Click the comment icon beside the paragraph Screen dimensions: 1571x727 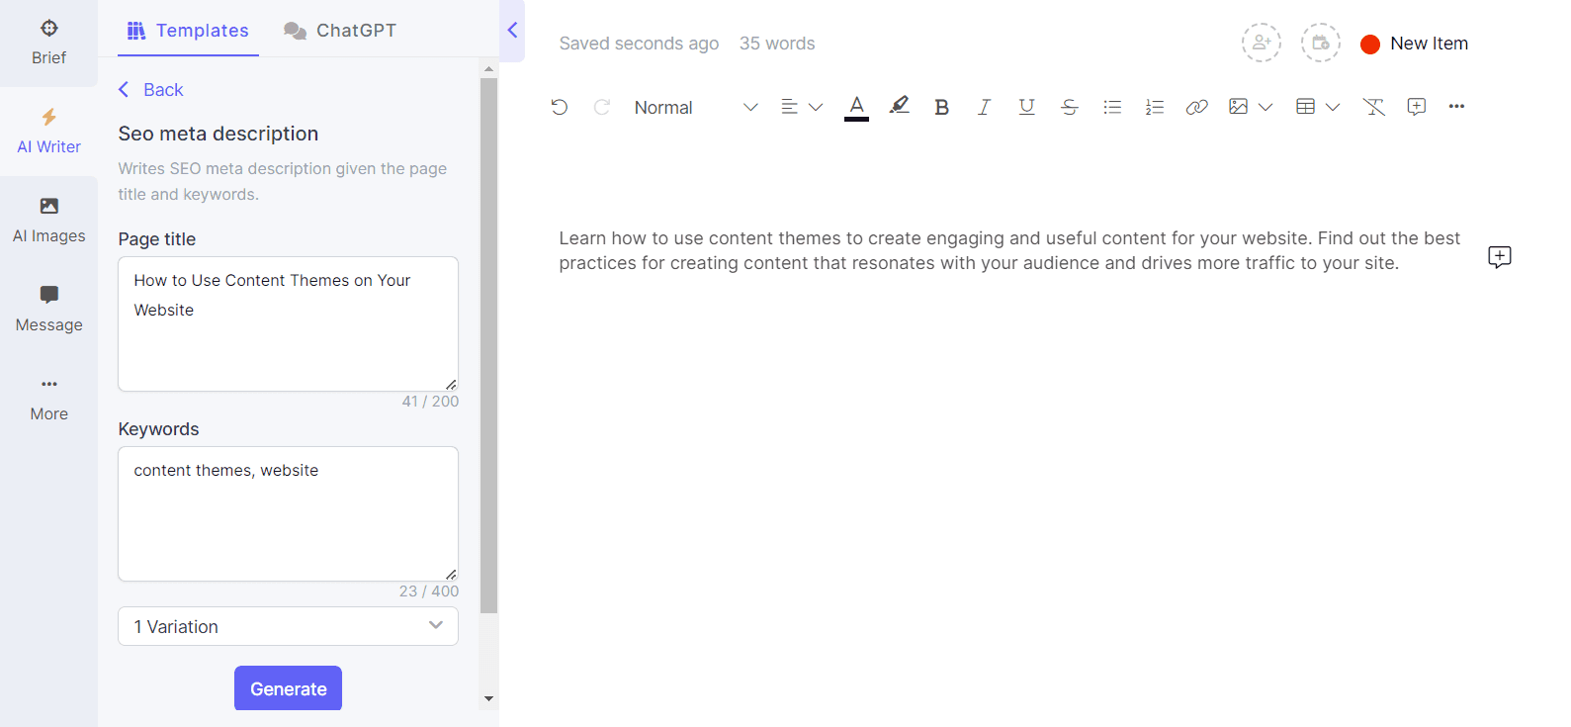1500,257
